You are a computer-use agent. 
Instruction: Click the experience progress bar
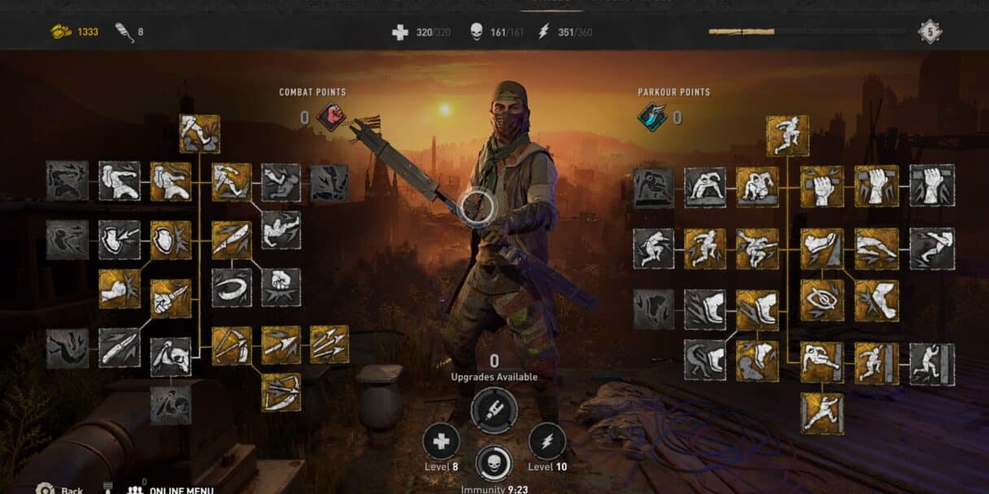[806, 32]
